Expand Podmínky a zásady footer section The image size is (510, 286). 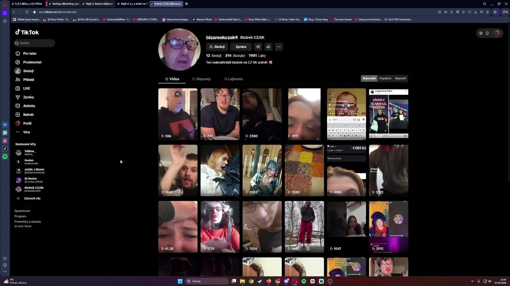pos(27,222)
